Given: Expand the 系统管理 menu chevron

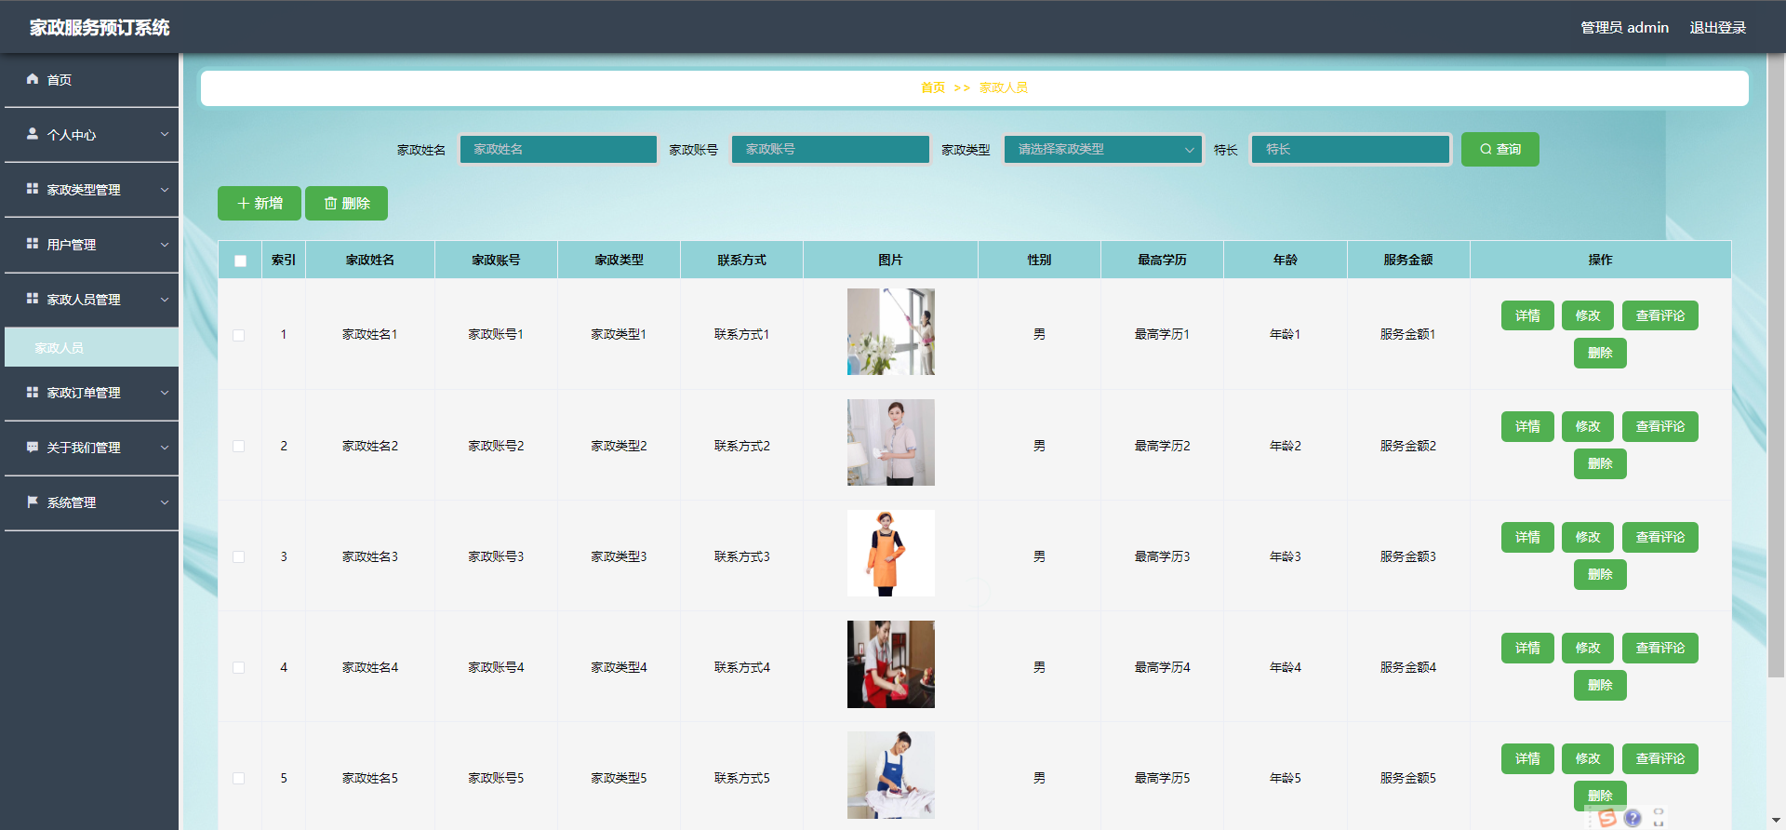Looking at the screenshot, I should tap(165, 502).
